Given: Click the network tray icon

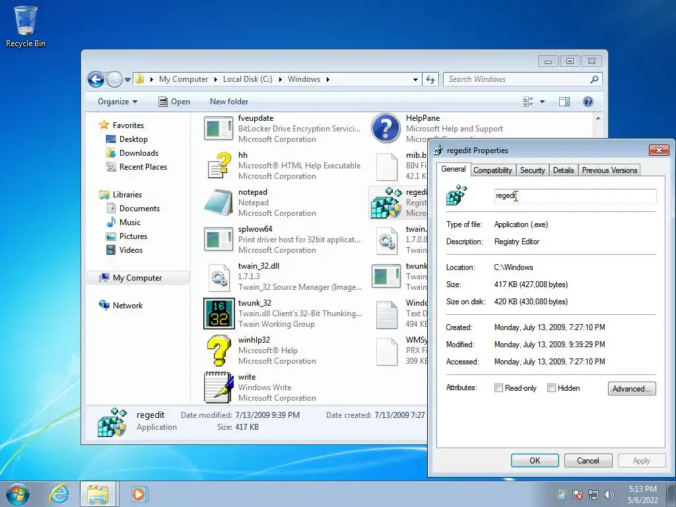Looking at the screenshot, I should 593,494.
